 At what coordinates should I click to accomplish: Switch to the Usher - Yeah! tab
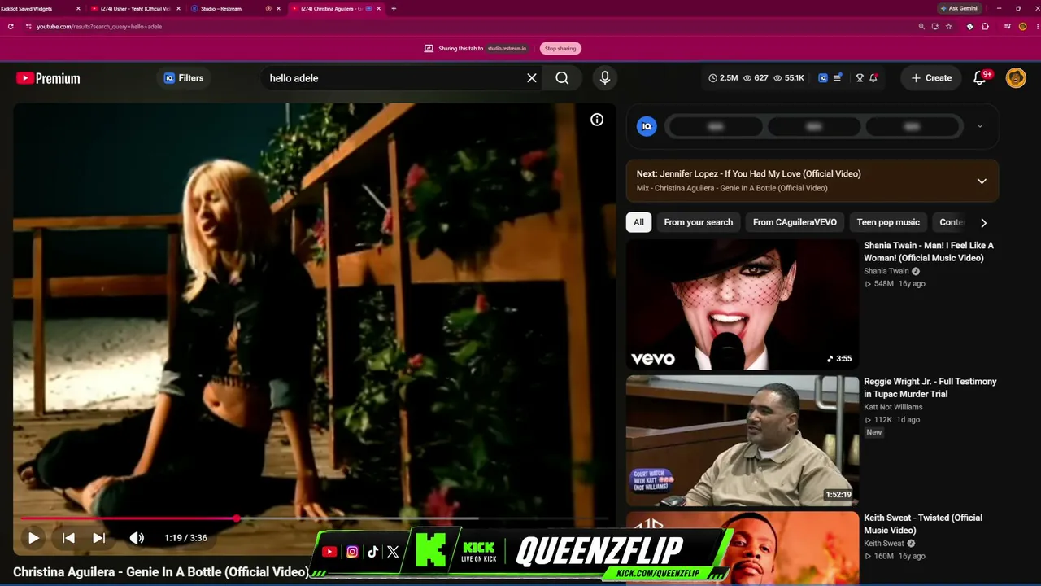136,8
